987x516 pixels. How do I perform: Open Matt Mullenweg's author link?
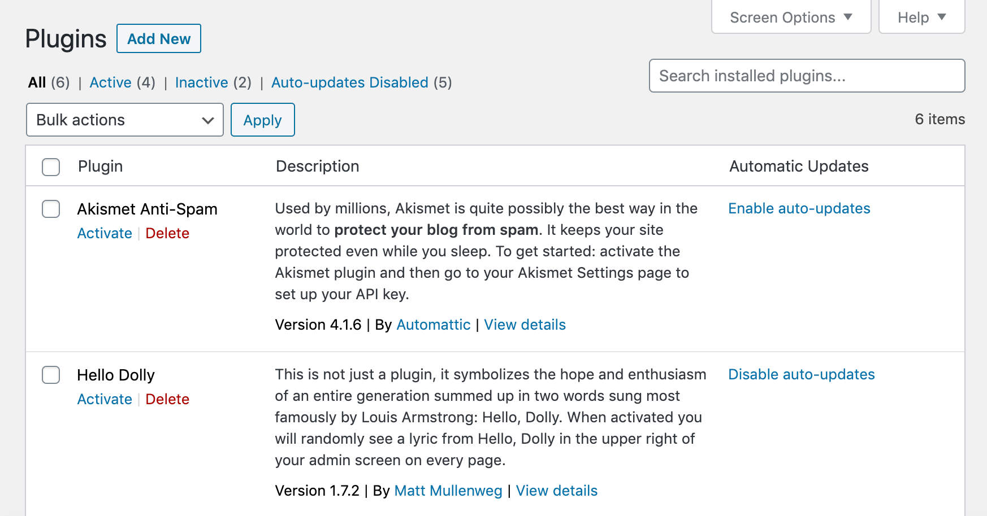tap(448, 491)
